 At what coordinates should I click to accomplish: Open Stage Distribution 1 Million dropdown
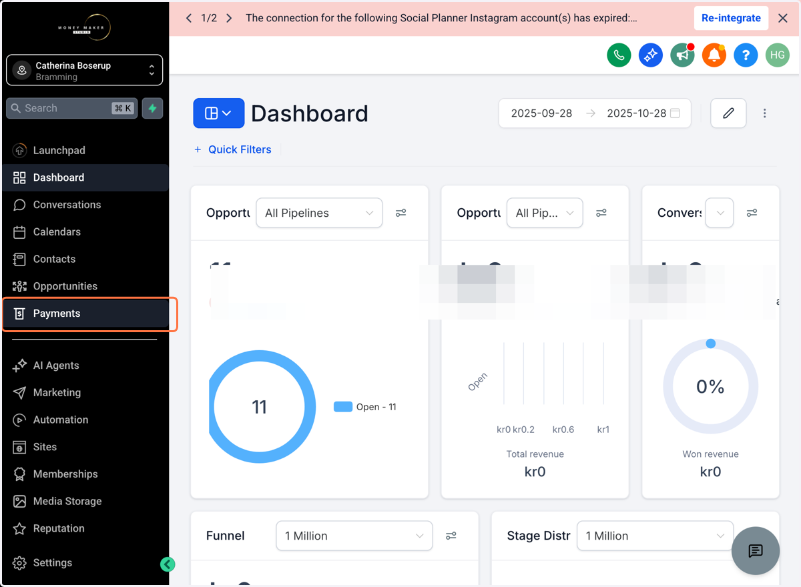655,536
